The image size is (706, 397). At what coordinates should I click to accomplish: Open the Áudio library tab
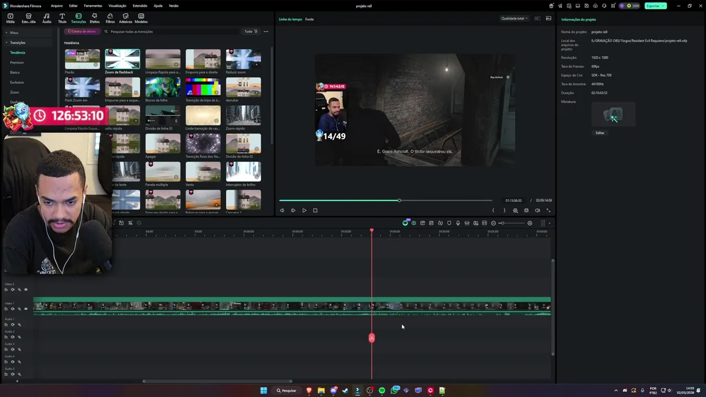pyautogui.click(x=46, y=18)
